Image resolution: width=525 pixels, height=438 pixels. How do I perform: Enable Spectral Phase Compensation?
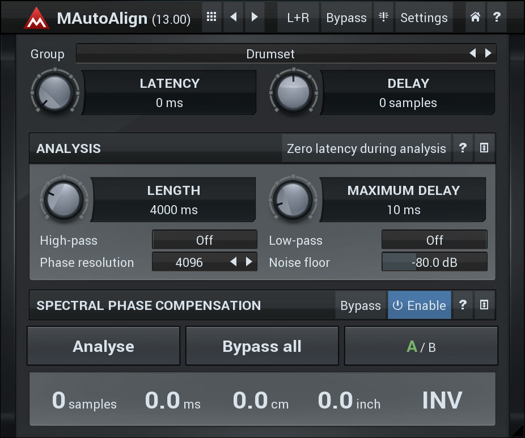coord(420,305)
